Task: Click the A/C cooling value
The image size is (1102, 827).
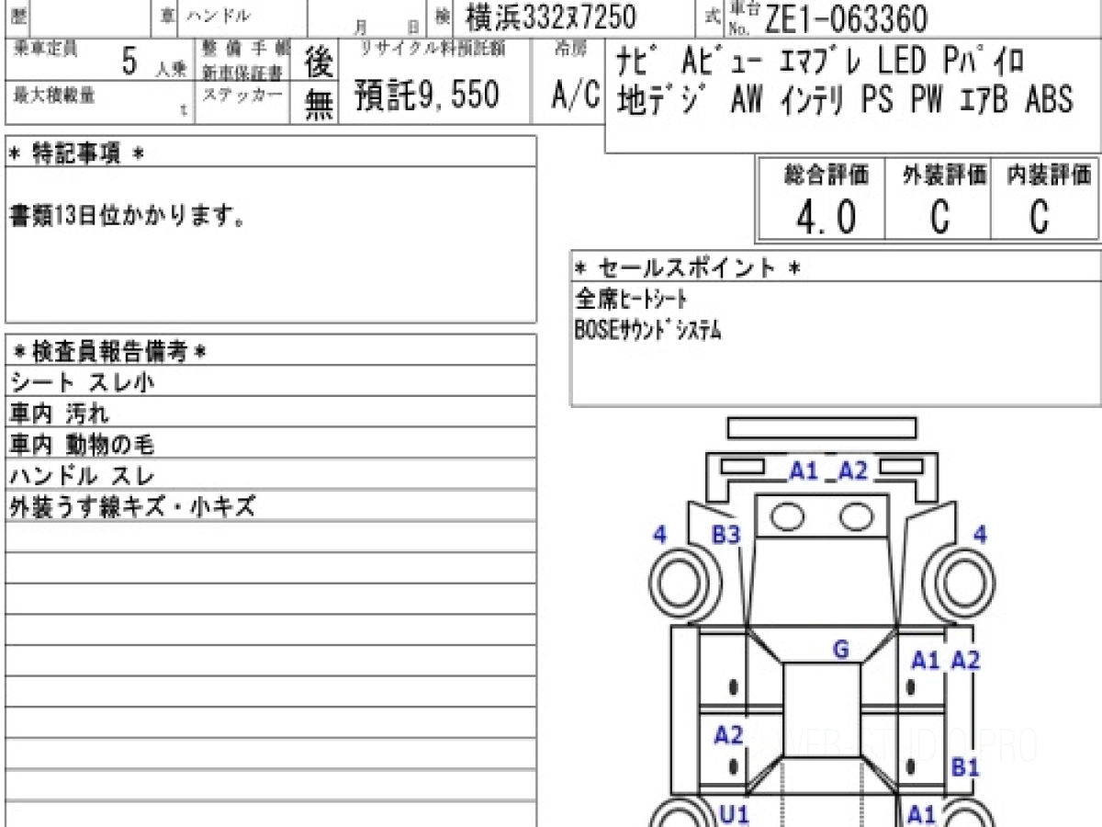Action: click(x=576, y=95)
